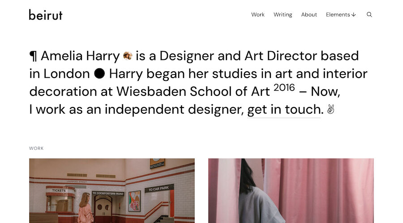Expand the Elements dropdown arrow

click(354, 15)
